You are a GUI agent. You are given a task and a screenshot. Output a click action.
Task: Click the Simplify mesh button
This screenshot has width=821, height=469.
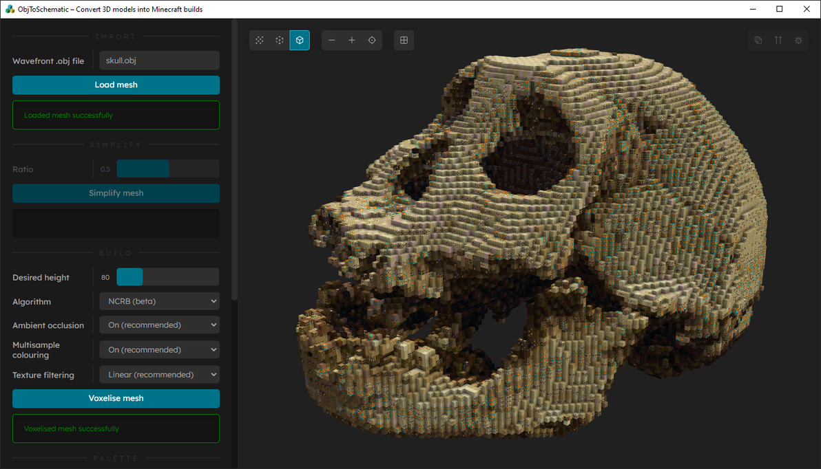pyautogui.click(x=116, y=193)
